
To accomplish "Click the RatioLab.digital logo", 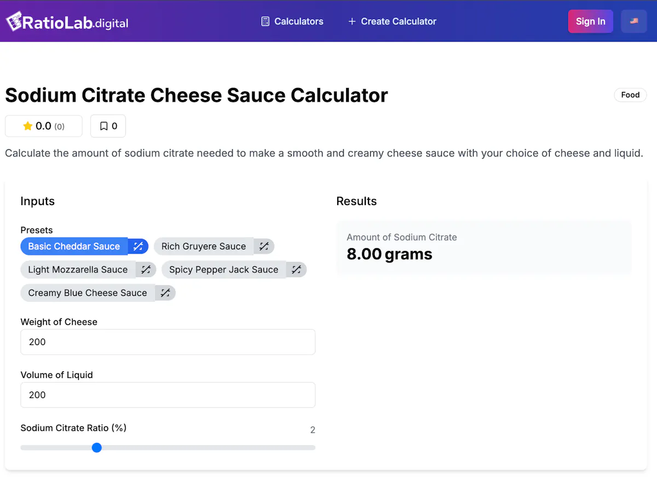I will click(67, 22).
